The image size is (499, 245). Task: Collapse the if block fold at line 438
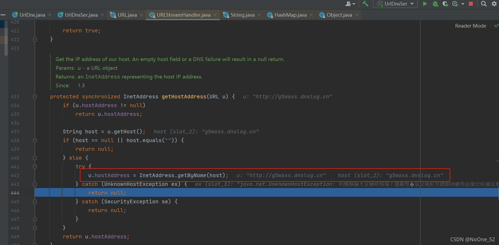(35, 141)
